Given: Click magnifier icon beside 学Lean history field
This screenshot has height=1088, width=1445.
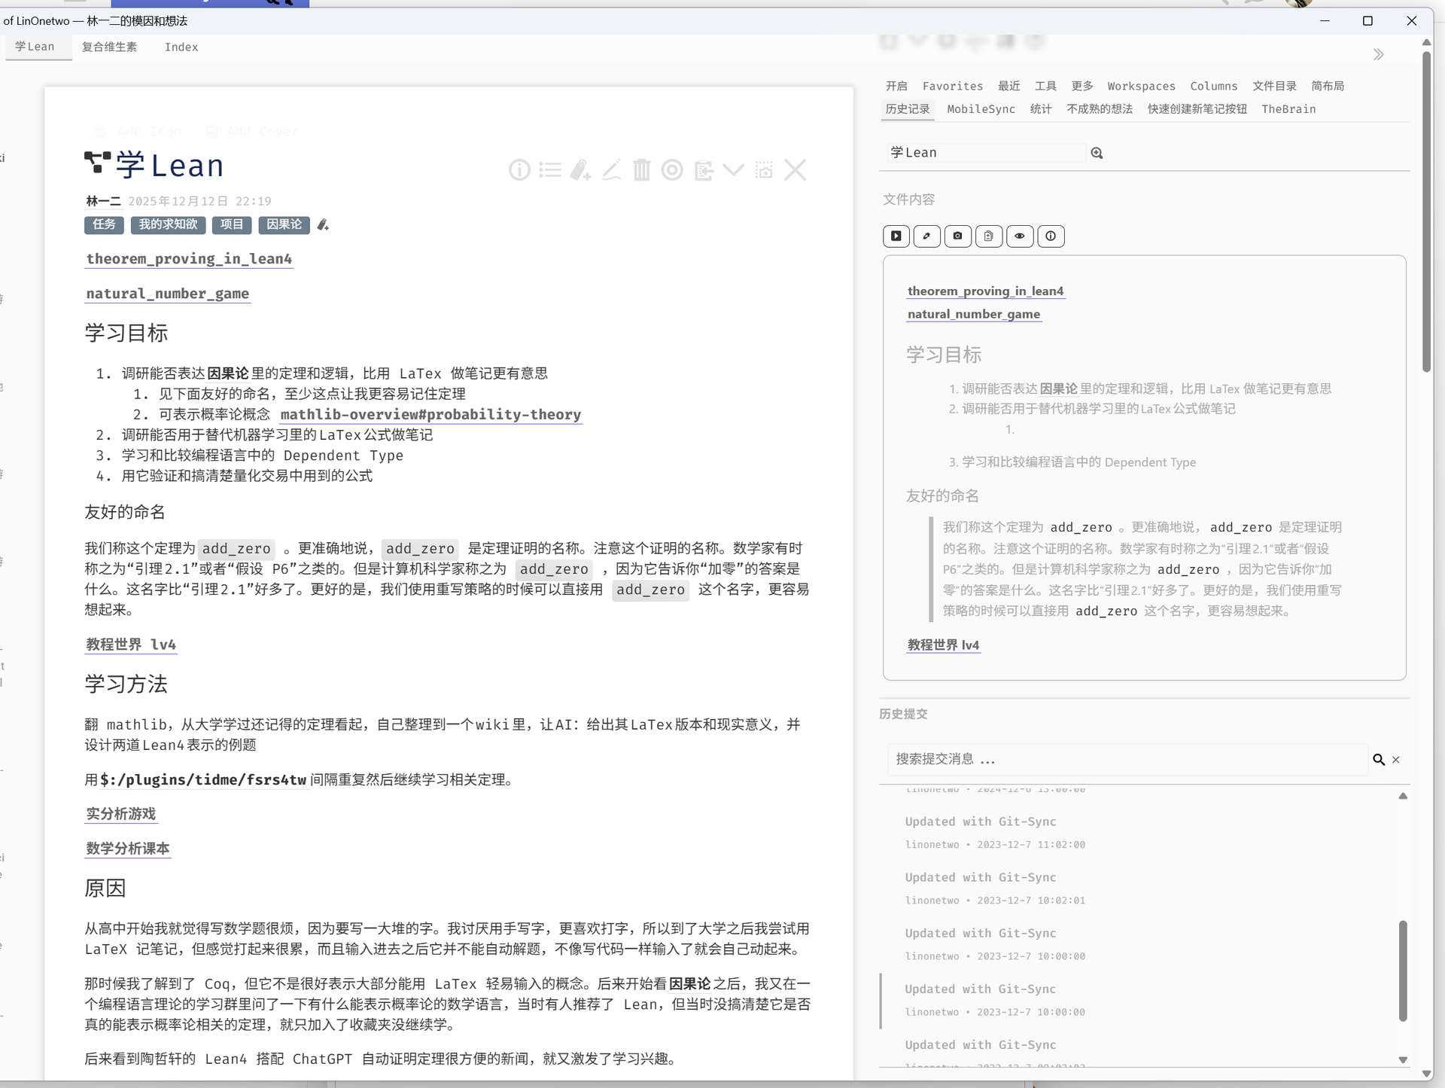Looking at the screenshot, I should pos(1097,154).
